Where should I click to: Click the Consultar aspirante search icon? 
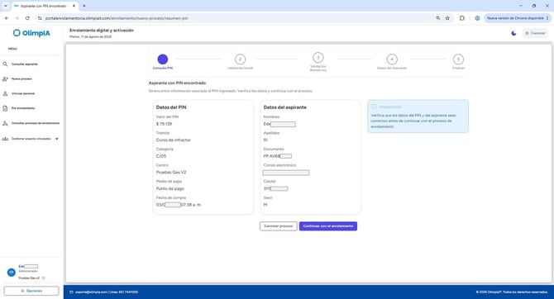(x=5, y=64)
